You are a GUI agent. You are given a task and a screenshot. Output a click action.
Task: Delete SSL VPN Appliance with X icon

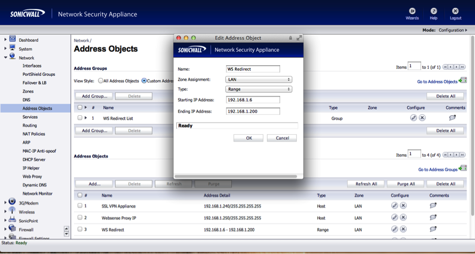(x=403, y=206)
